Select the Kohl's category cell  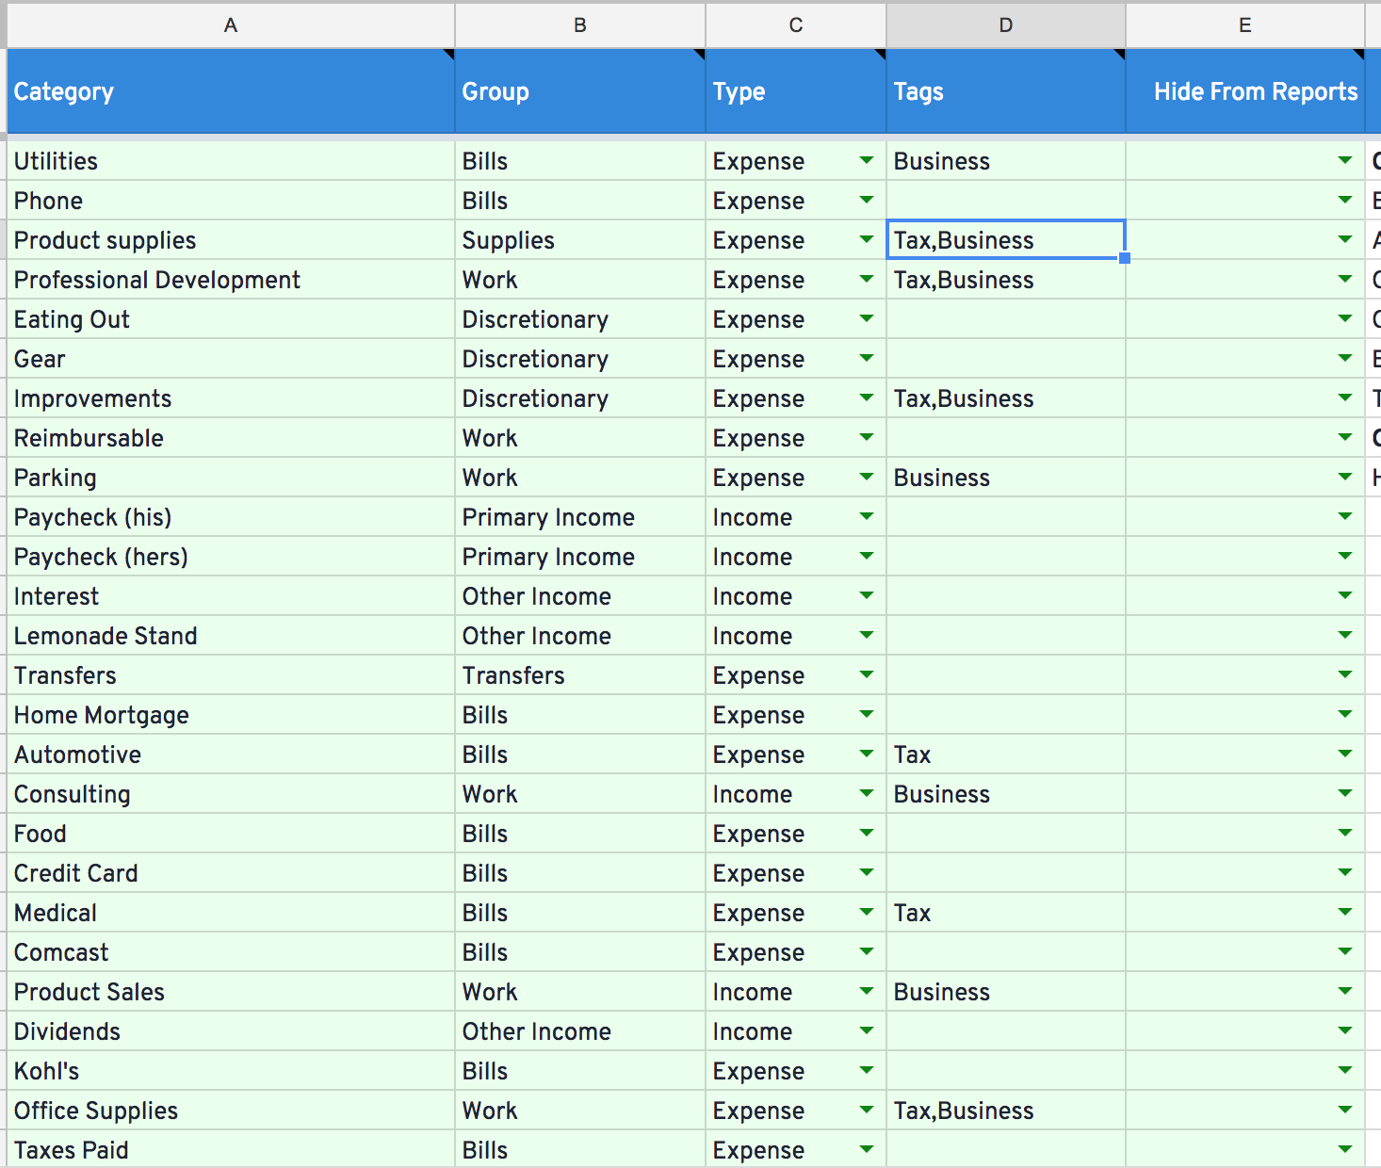pos(231,1071)
